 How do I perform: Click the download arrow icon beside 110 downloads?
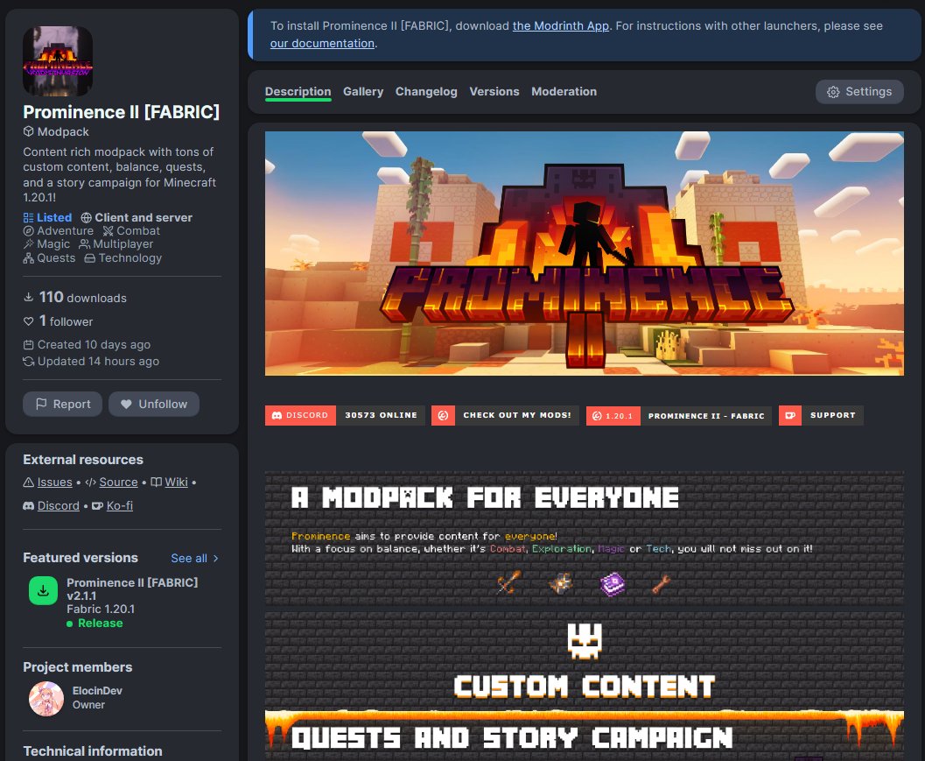point(28,297)
